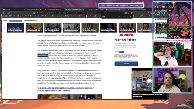Bookmark this page with the bookmark icon

(x=34, y=13)
